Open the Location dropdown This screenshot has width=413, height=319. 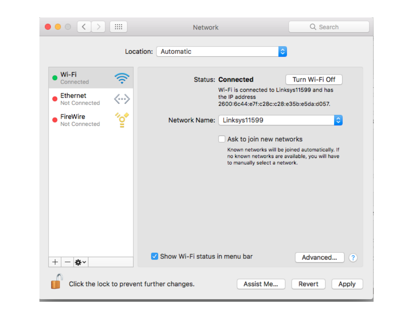click(x=221, y=52)
